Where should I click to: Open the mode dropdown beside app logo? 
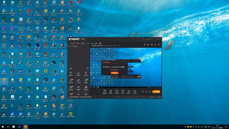point(83,39)
